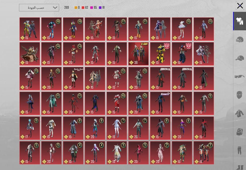
Task: Open the full outfits category in sidebar
Action: pos(240,21)
